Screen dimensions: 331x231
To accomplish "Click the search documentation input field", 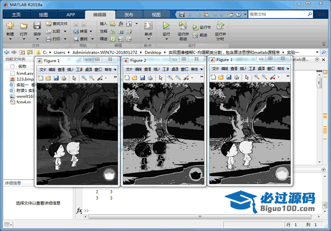I will [x=277, y=14].
